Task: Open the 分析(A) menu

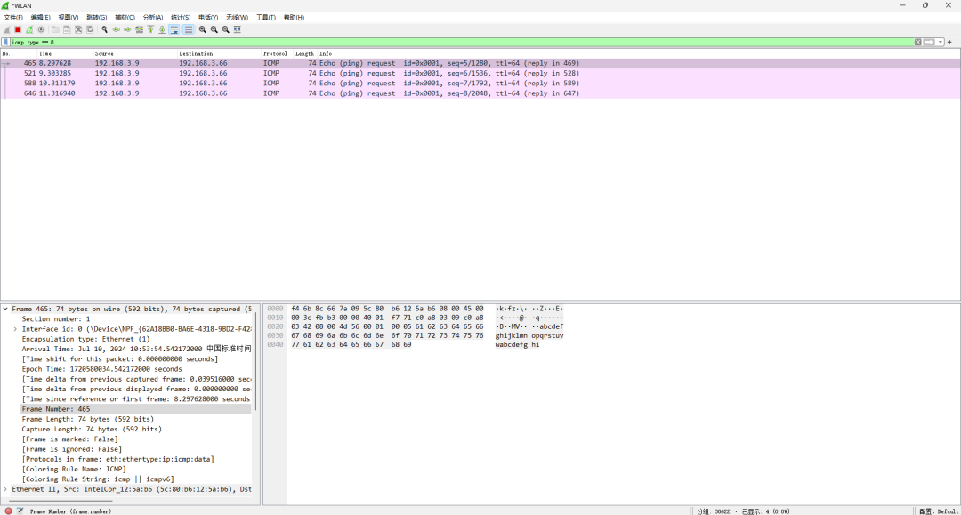Action: pos(152,18)
